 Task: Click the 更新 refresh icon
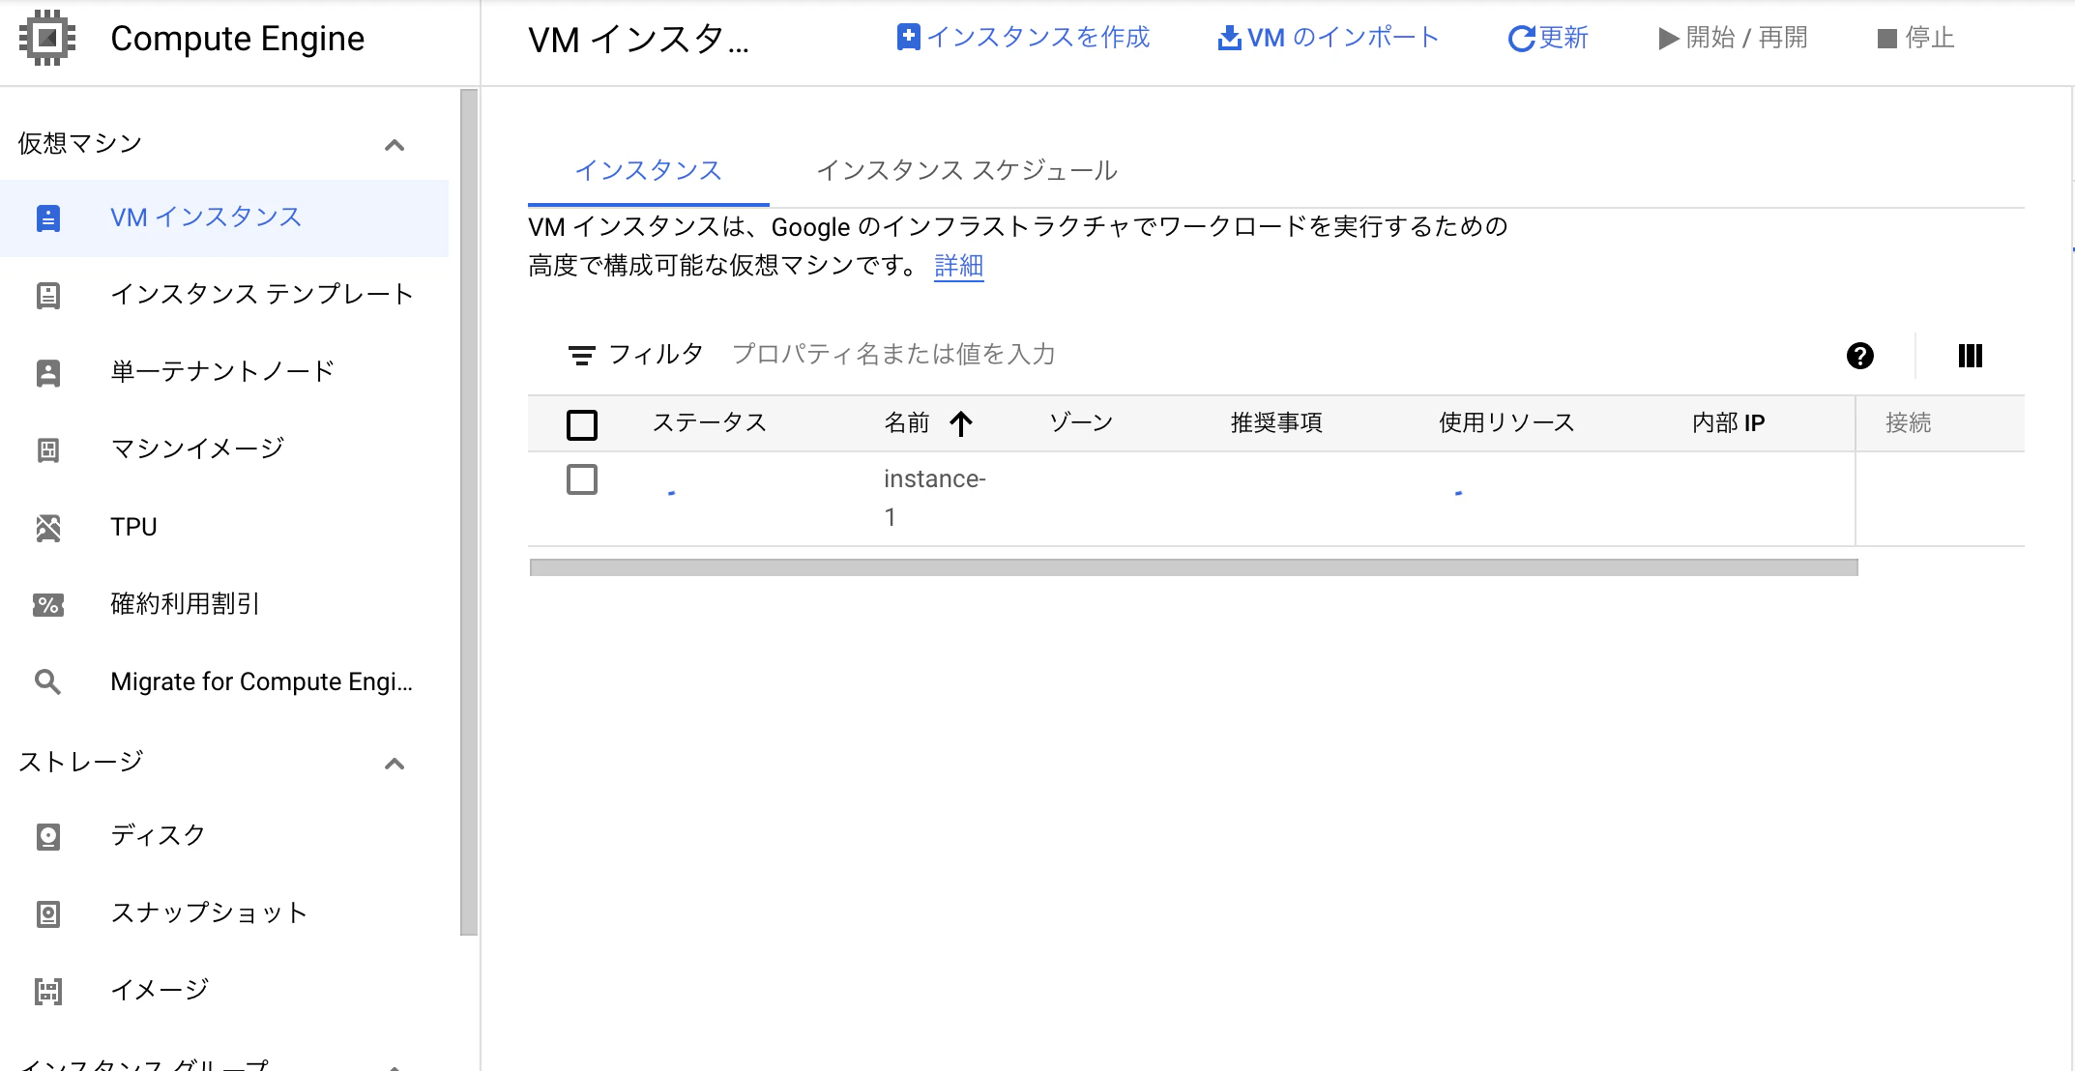(1521, 39)
